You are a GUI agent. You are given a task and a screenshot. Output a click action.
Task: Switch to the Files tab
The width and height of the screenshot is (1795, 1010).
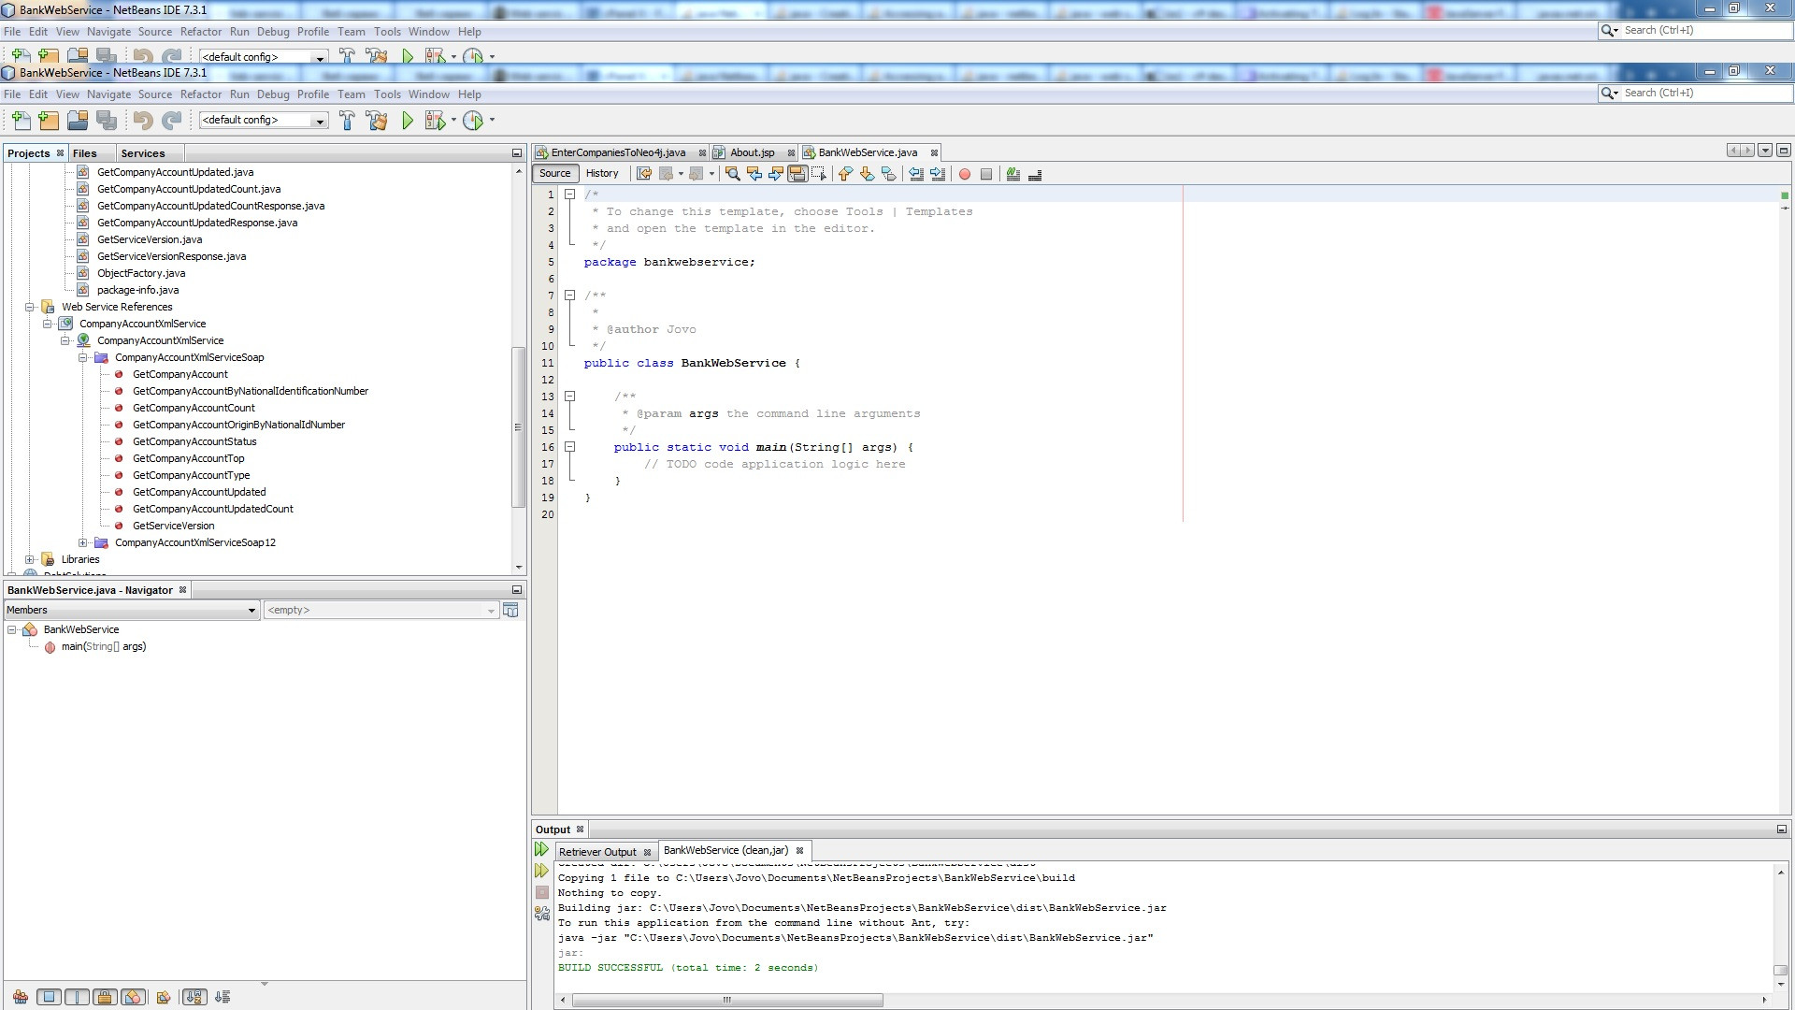tap(85, 153)
